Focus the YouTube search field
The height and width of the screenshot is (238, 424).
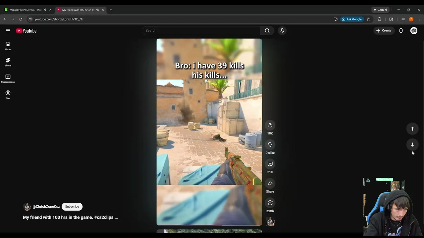201,30
